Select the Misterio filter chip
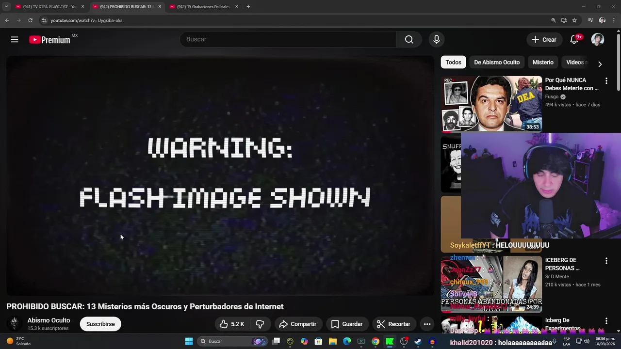This screenshot has width=621, height=349. (543, 62)
